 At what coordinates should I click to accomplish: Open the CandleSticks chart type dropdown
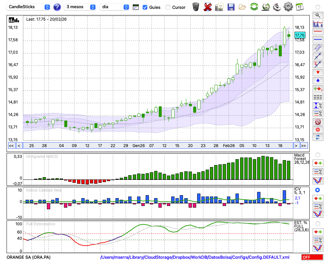[x=29, y=7]
